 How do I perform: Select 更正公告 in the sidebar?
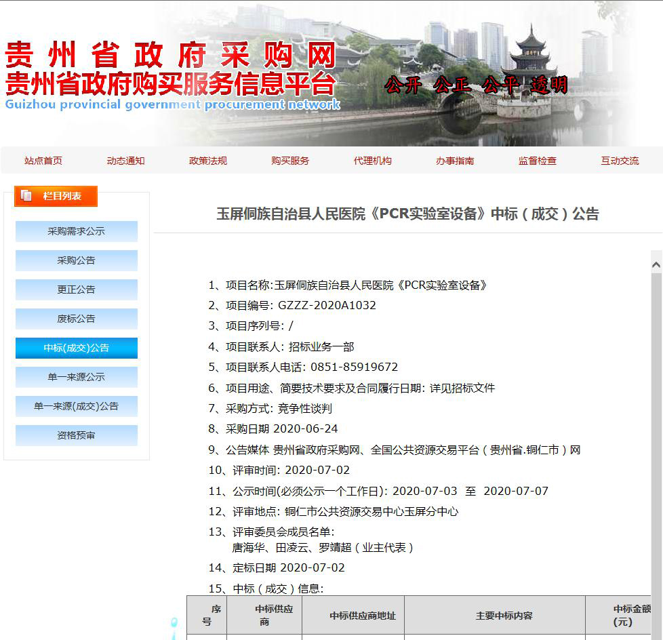[77, 289]
